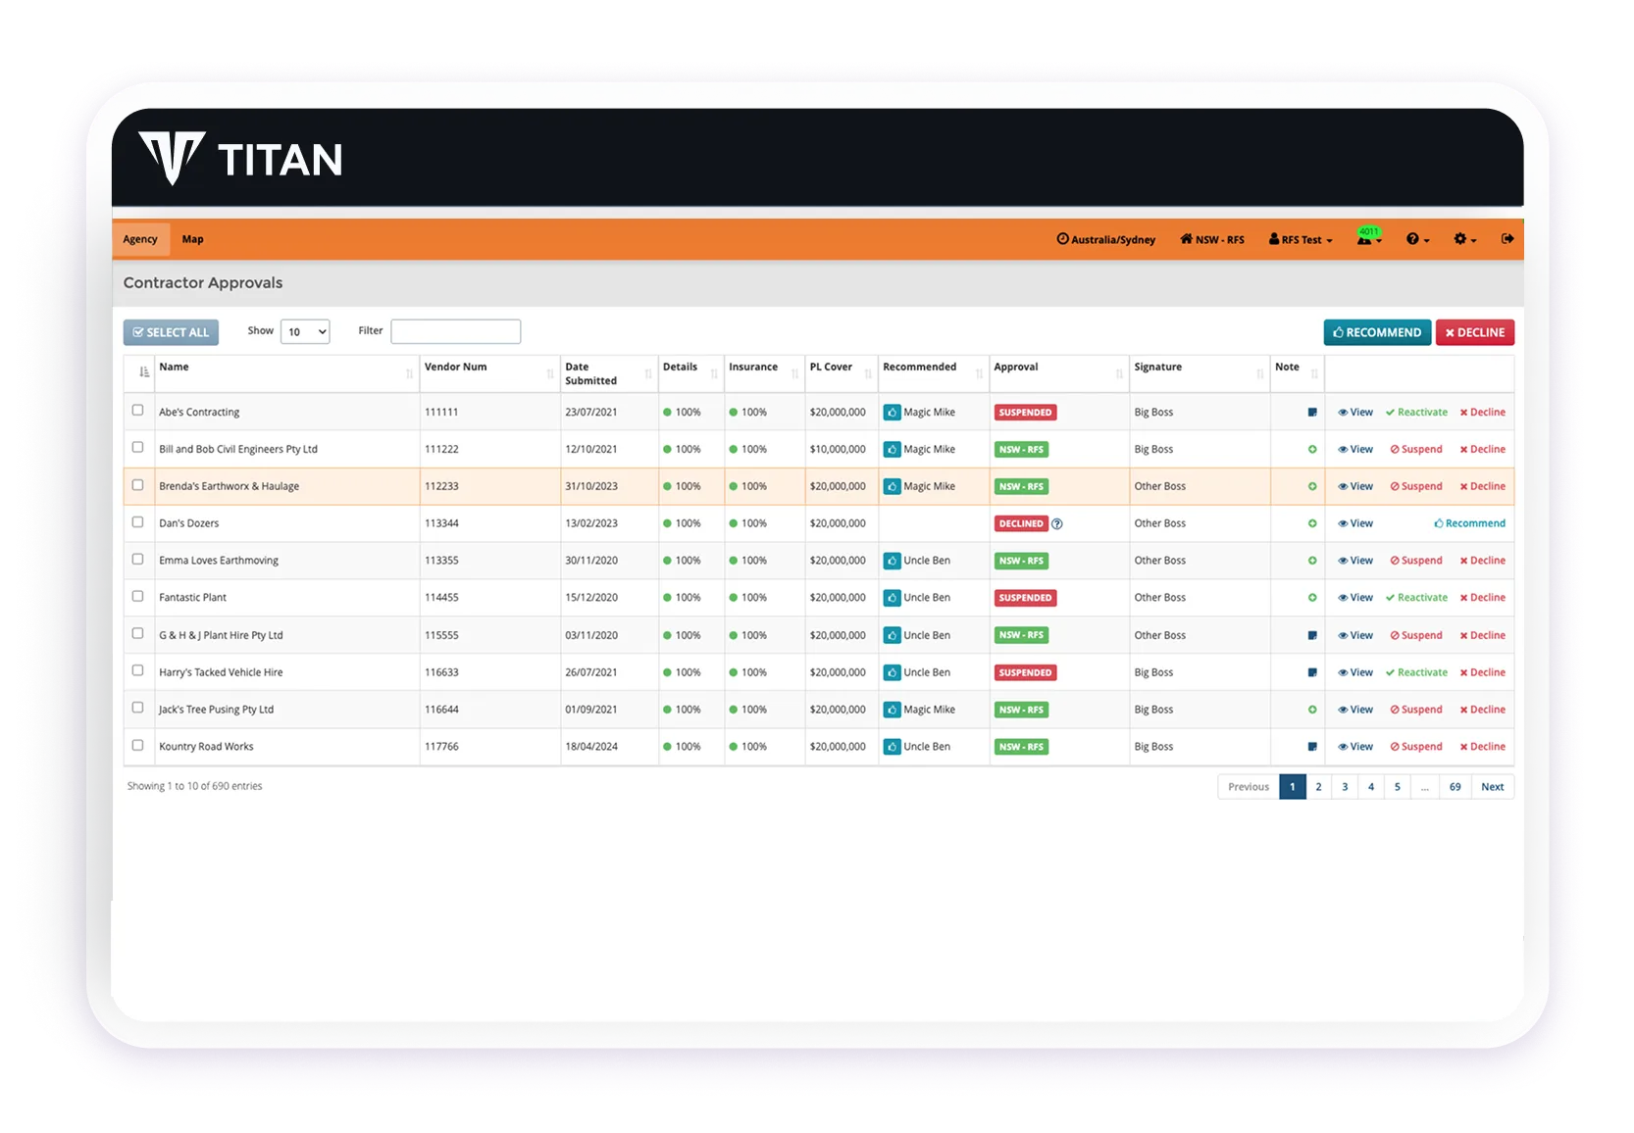Open the note icon for Abe's Contracting
1634x1133 pixels.
tap(1312, 412)
